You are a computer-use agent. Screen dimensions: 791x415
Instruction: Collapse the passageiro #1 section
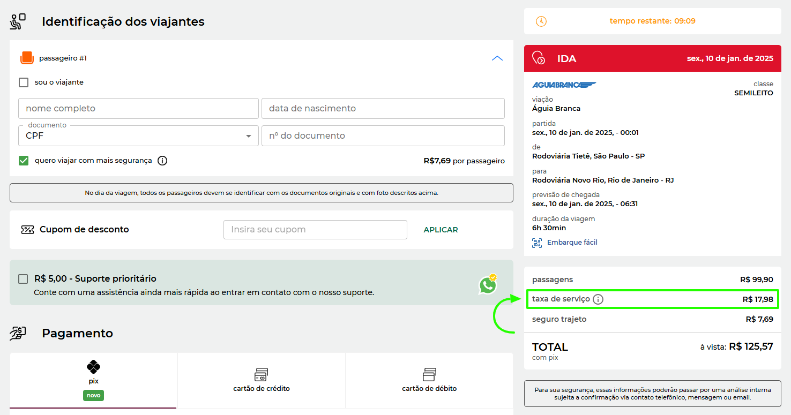pyautogui.click(x=497, y=58)
